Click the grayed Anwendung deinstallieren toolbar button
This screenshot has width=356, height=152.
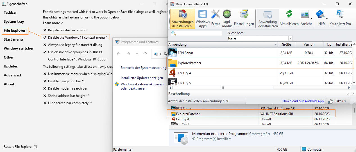tap(268, 19)
